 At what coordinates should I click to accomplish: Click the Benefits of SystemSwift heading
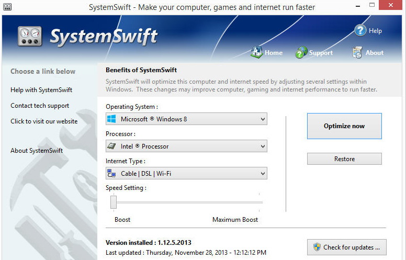pos(141,70)
